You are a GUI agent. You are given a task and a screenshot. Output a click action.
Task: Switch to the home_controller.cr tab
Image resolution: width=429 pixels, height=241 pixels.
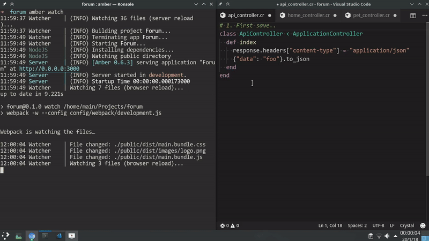[308, 16]
